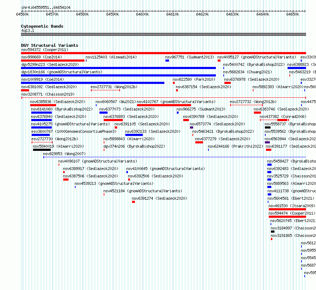Click nsv1009919 (Coe2014) label
This screenshot has width=316, height=290.
43,79
